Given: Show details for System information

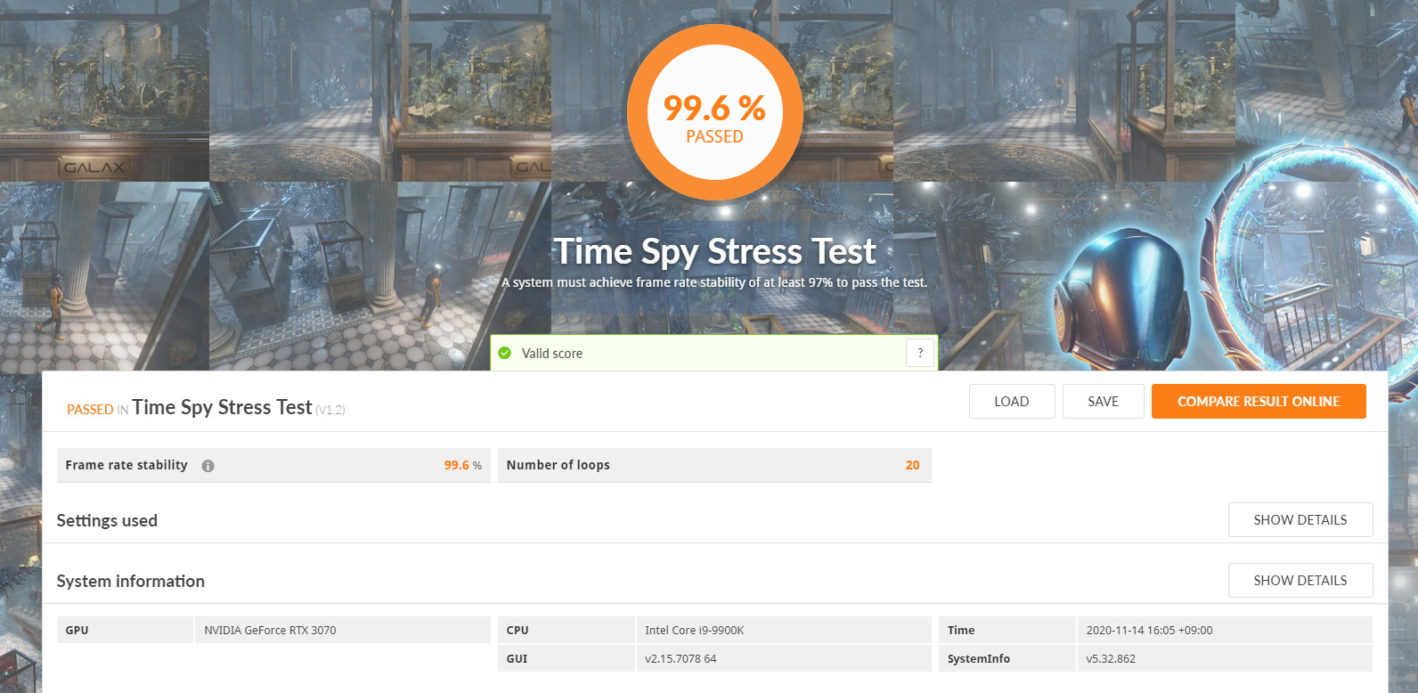Looking at the screenshot, I should click(1300, 581).
